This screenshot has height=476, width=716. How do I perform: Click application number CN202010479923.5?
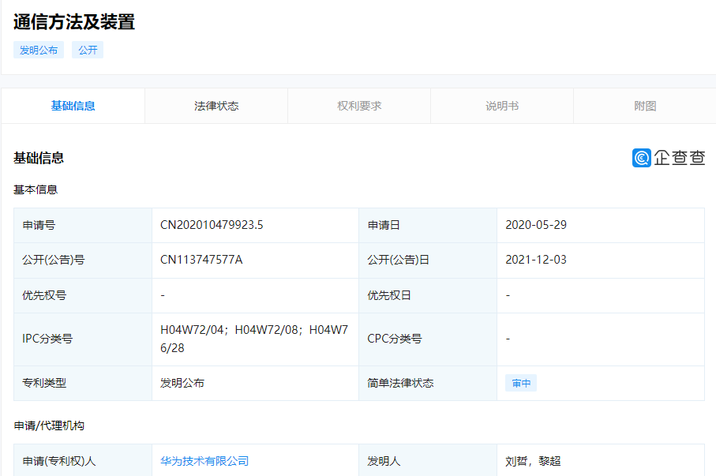212,225
